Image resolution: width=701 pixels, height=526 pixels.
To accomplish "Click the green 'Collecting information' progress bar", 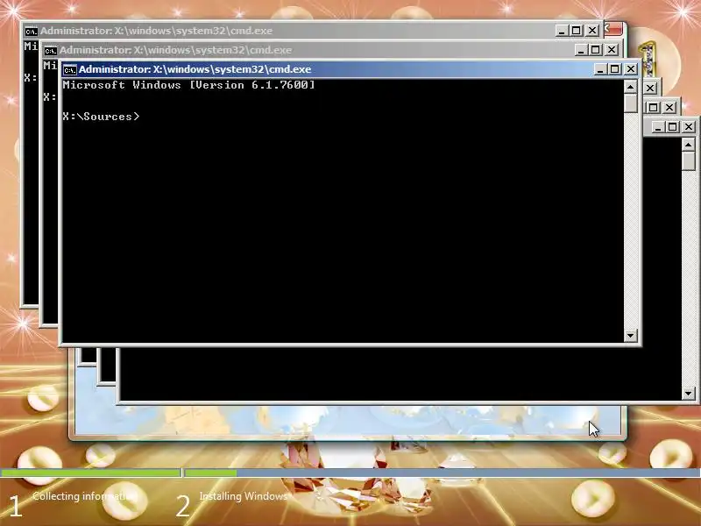I will tap(91, 473).
